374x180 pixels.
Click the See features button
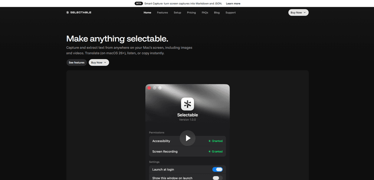[77, 62]
